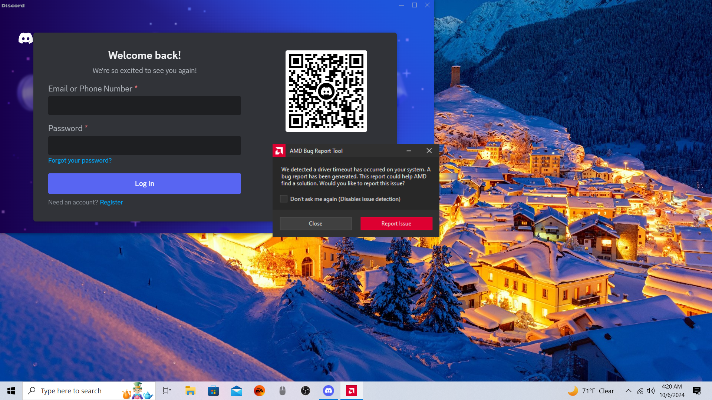The image size is (712, 400).
Task: Open the Mail app icon
Action: 236,391
